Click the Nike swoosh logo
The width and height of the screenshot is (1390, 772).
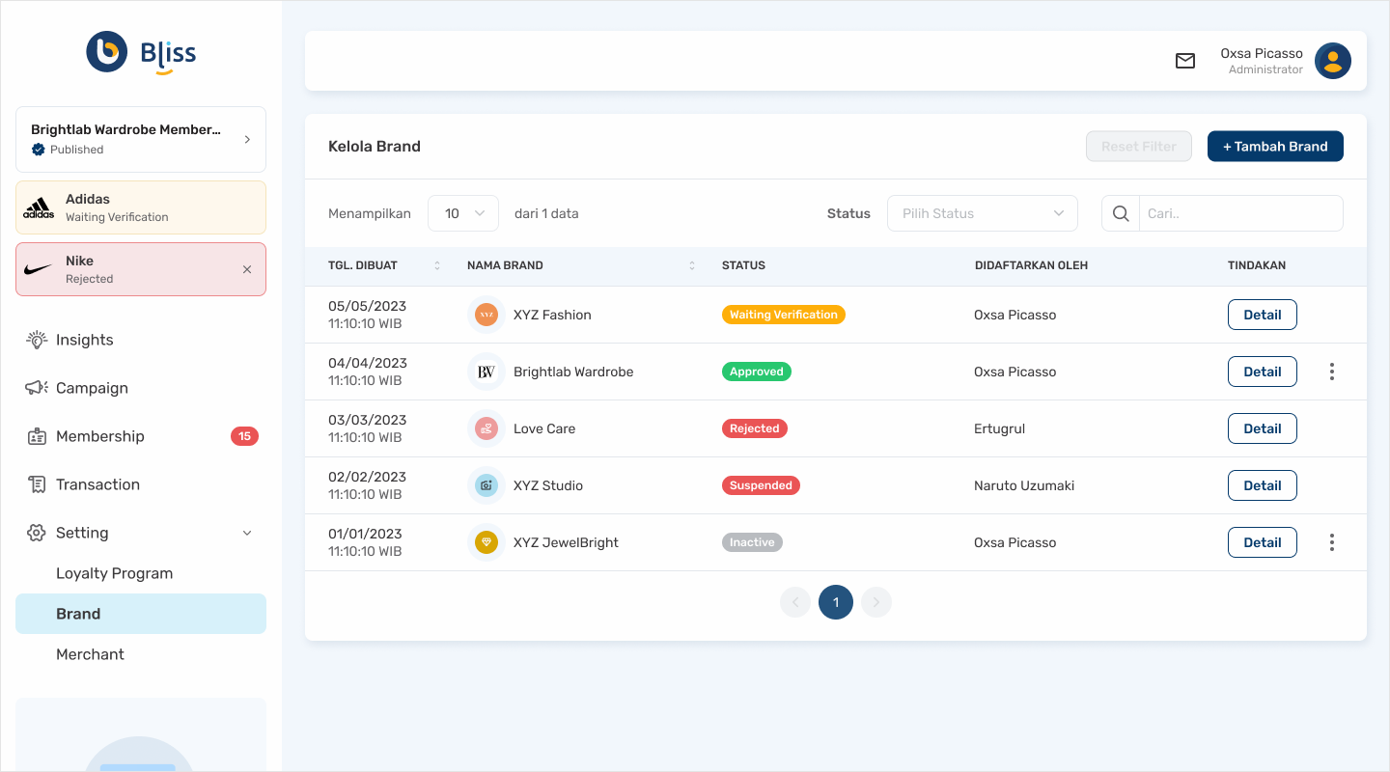click(39, 269)
